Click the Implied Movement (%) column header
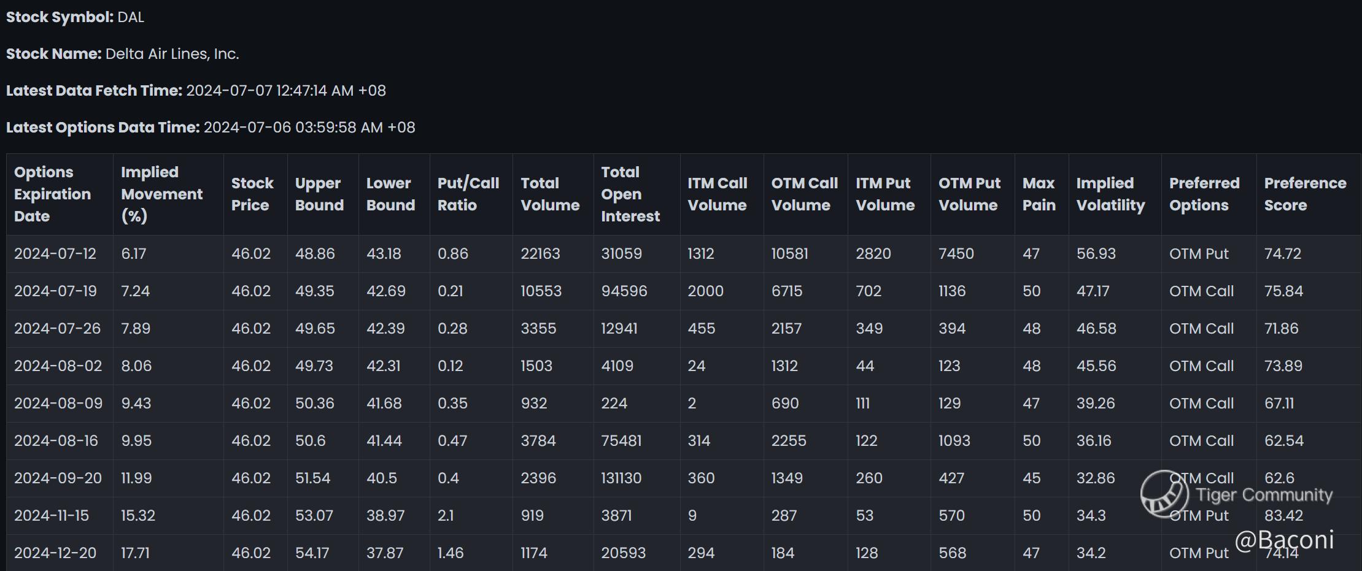 point(168,194)
